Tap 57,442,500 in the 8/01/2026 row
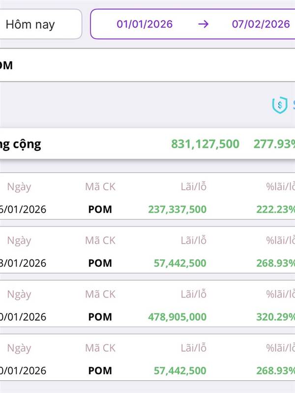The height and width of the screenshot is (393, 295). coord(180,263)
